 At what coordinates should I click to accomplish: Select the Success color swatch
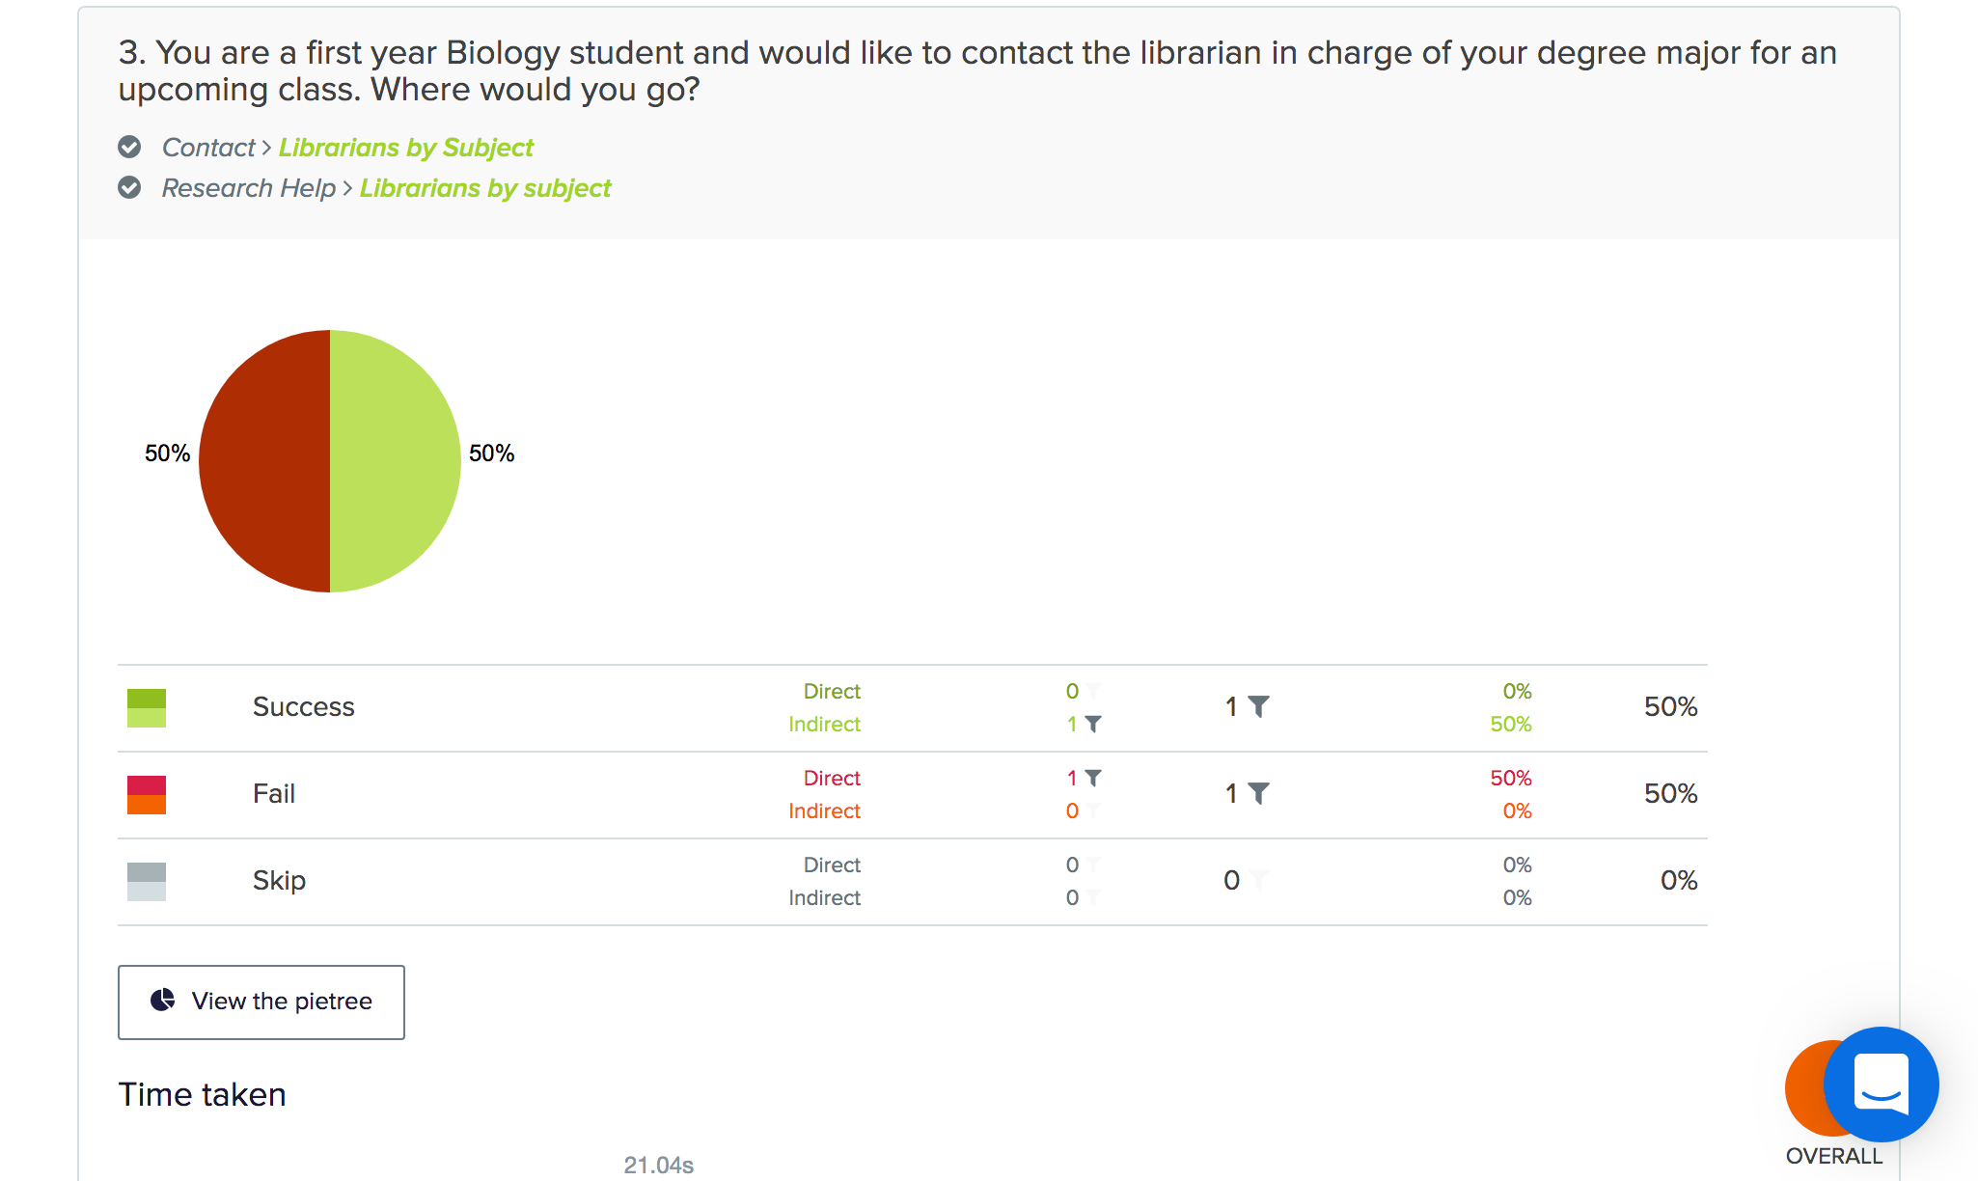pyautogui.click(x=147, y=708)
